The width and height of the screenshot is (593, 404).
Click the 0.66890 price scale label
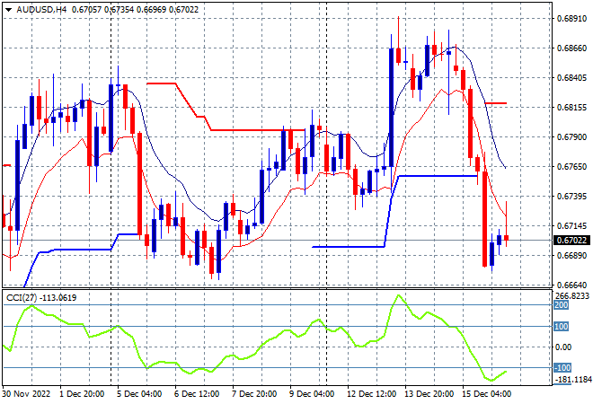click(x=571, y=256)
